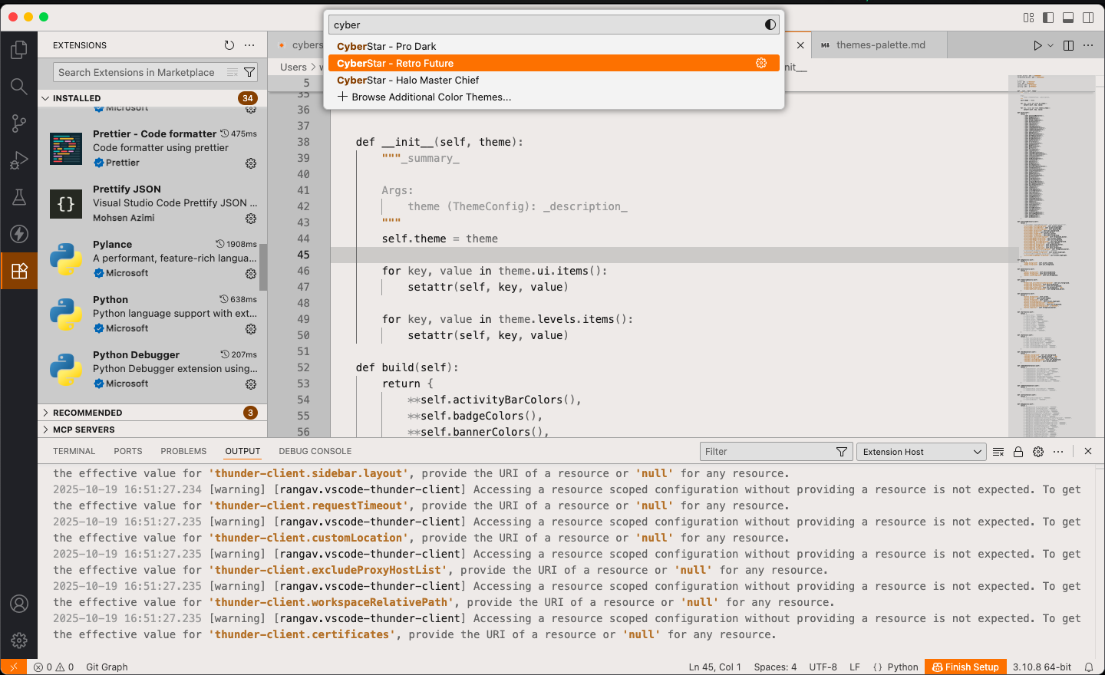Click errors and warnings count

click(54, 667)
